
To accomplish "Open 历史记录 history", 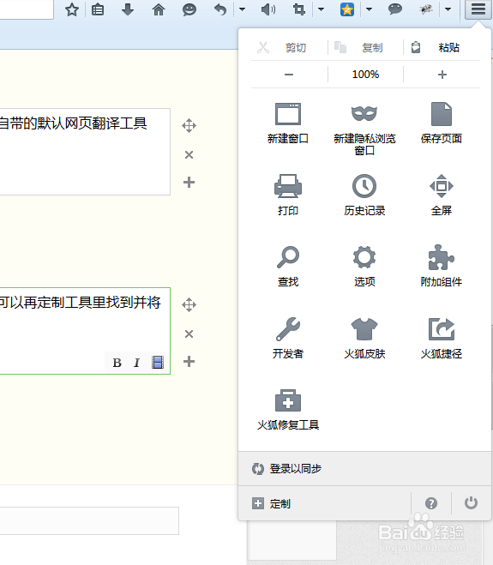I will coord(364,195).
